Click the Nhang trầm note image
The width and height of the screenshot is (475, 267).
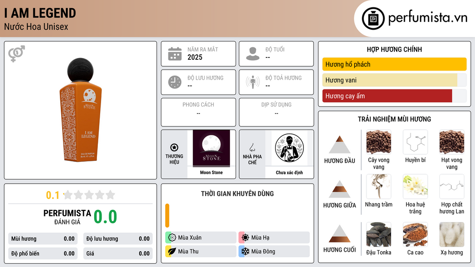coord(379,187)
